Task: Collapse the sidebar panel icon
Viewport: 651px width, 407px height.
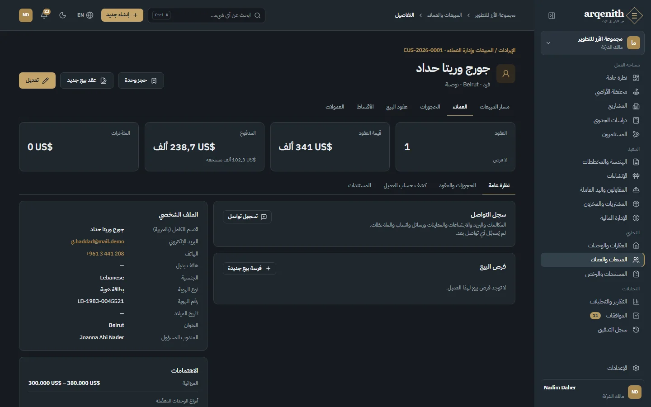Action: tap(552, 15)
